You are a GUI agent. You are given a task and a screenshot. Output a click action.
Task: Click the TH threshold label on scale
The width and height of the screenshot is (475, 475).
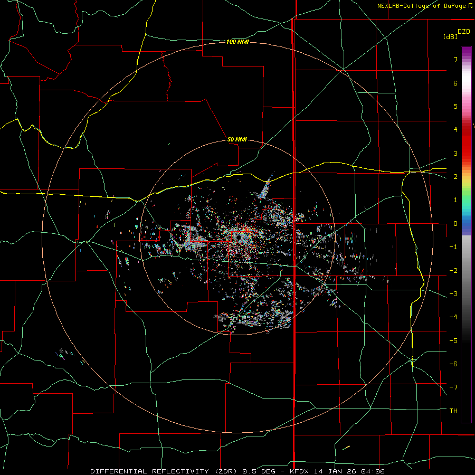(x=453, y=411)
